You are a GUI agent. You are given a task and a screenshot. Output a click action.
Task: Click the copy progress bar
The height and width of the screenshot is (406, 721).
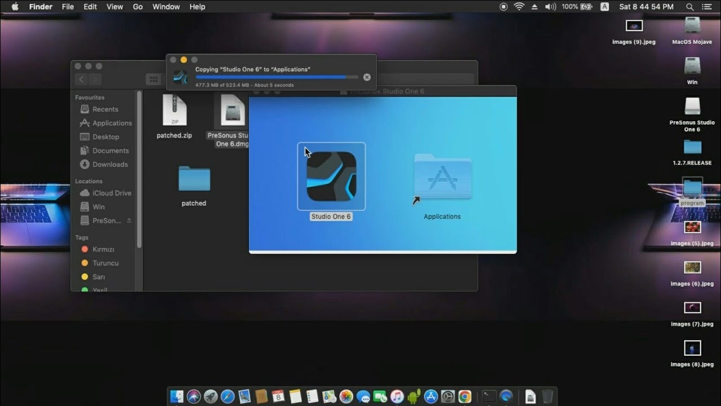click(x=277, y=77)
